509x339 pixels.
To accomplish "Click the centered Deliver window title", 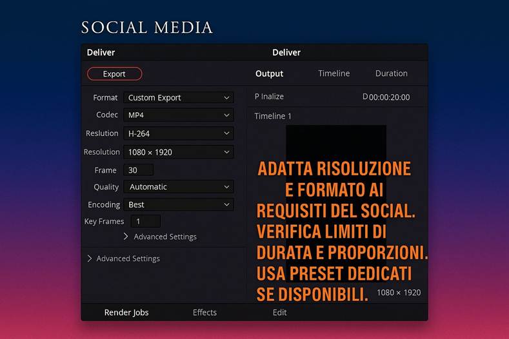I will [x=286, y=53].
